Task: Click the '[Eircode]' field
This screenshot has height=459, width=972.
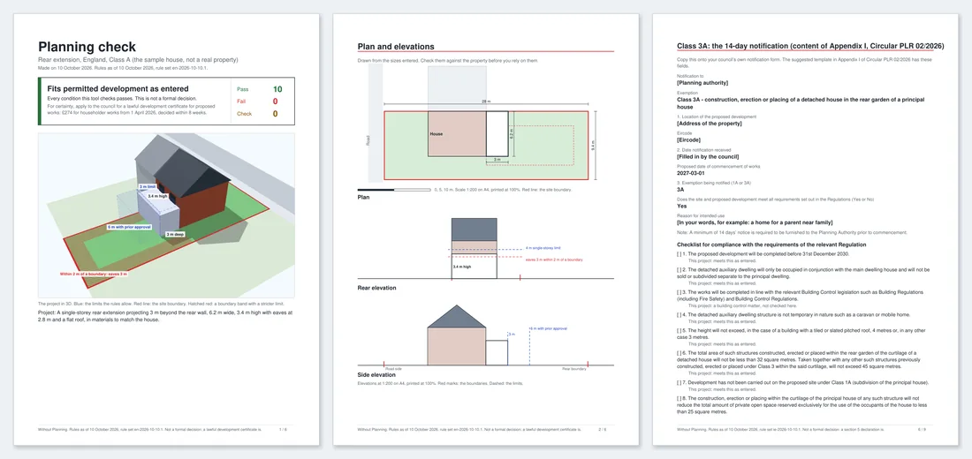Action: [690, 140]
